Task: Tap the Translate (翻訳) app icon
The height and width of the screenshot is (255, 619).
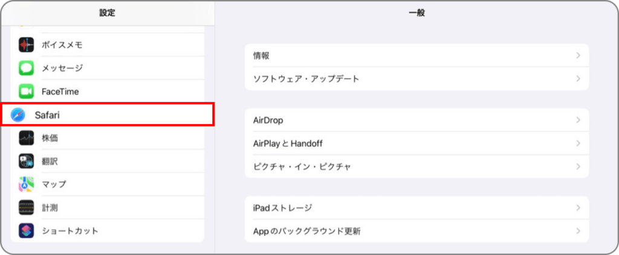Action: 26,162
